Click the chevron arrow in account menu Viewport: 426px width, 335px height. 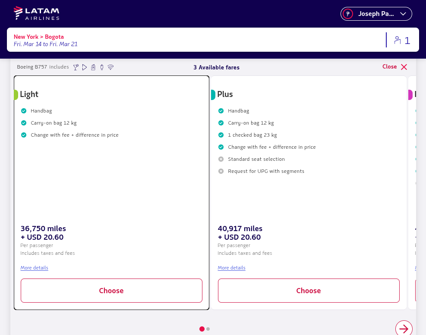pyautogui.click(x=403, y=14)
